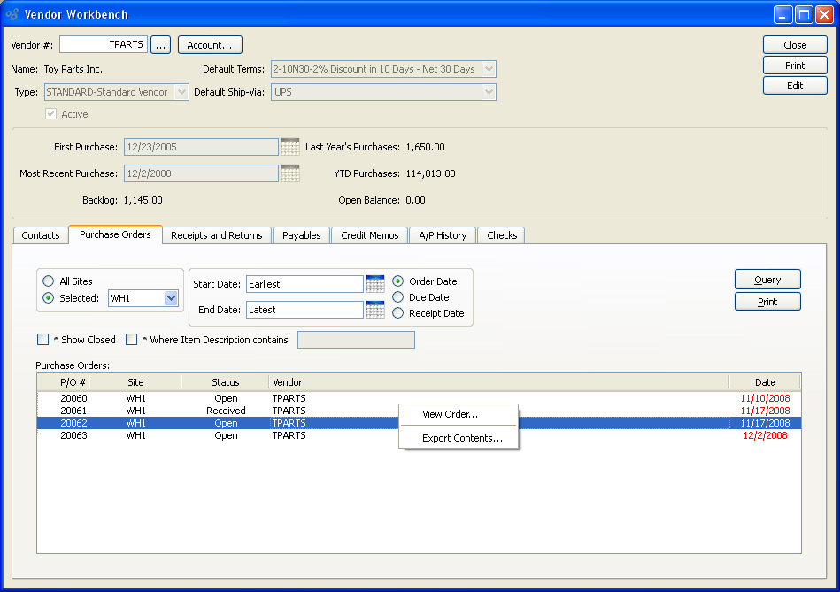Select purchase order 20063 row
Viewport: 840px width, 592px height.
click(x=74, y=435)
